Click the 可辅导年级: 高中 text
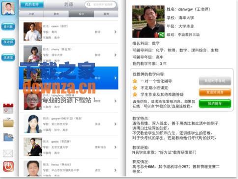This screenshot has width=238, height=179. [148, 57]
